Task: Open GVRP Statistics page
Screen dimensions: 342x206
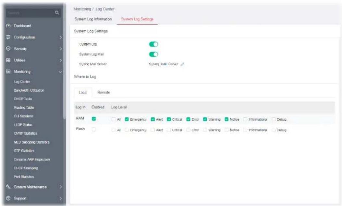Action: [x=26, y=134]
